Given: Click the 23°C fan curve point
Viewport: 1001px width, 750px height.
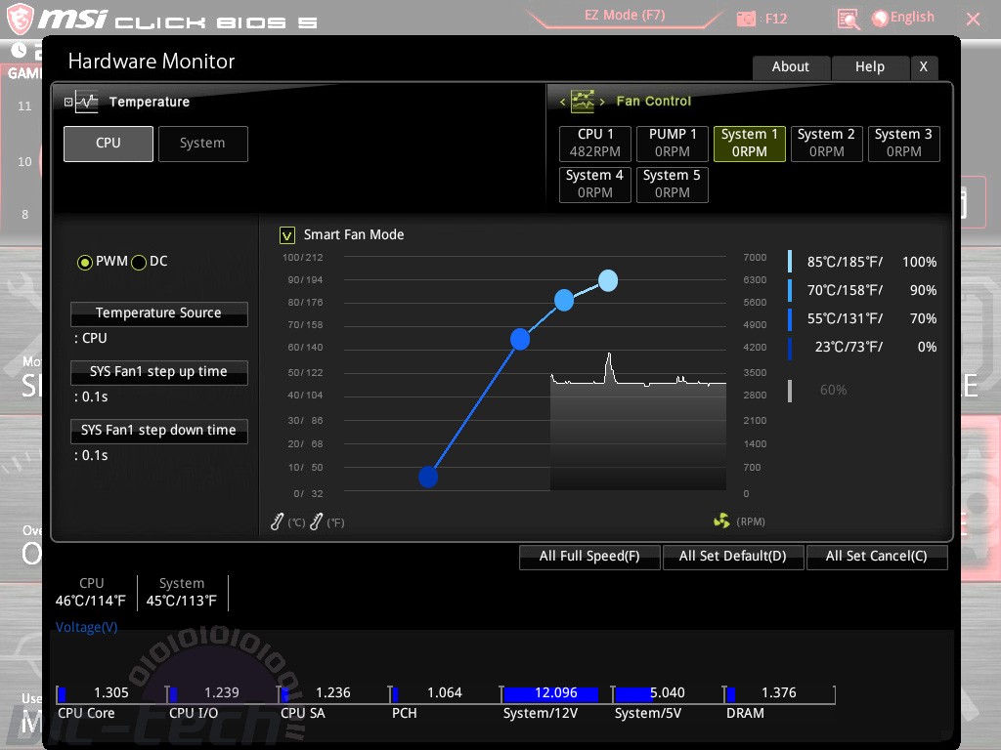Looking at the screenshot, I should tap(428, 477).
